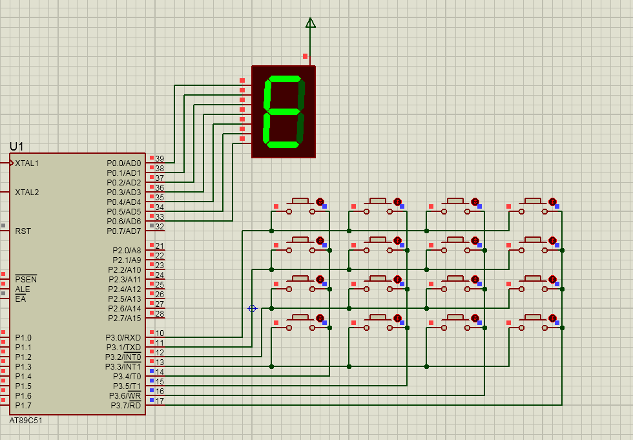Click the P0.6/AD6 pin label

(x=124, y=222)
